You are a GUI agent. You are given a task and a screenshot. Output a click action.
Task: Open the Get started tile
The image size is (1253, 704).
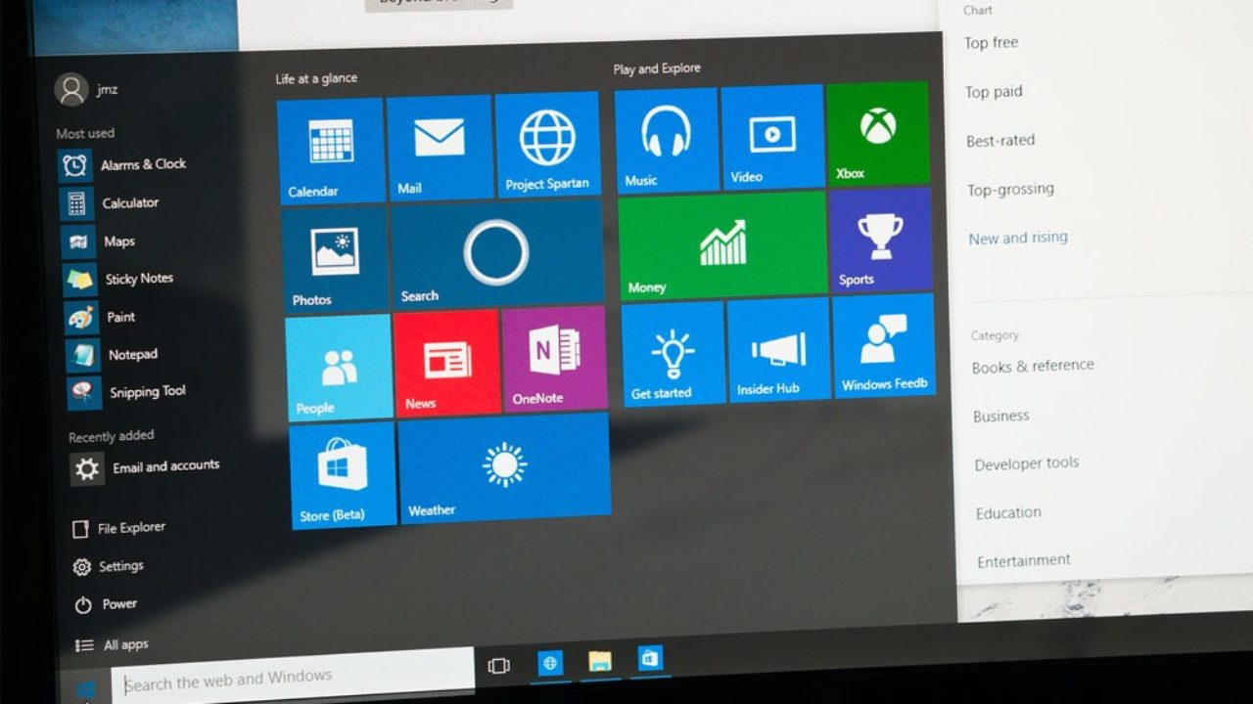(673, 354)
